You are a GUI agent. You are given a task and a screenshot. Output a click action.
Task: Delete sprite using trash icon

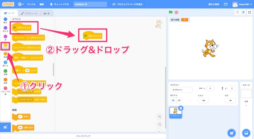click(x=181, y=108)
